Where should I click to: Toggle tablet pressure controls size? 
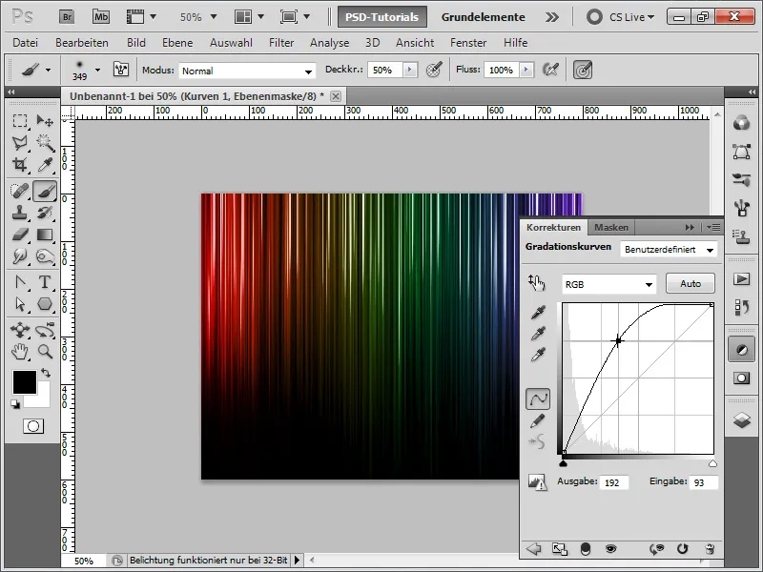click(583, 70)
